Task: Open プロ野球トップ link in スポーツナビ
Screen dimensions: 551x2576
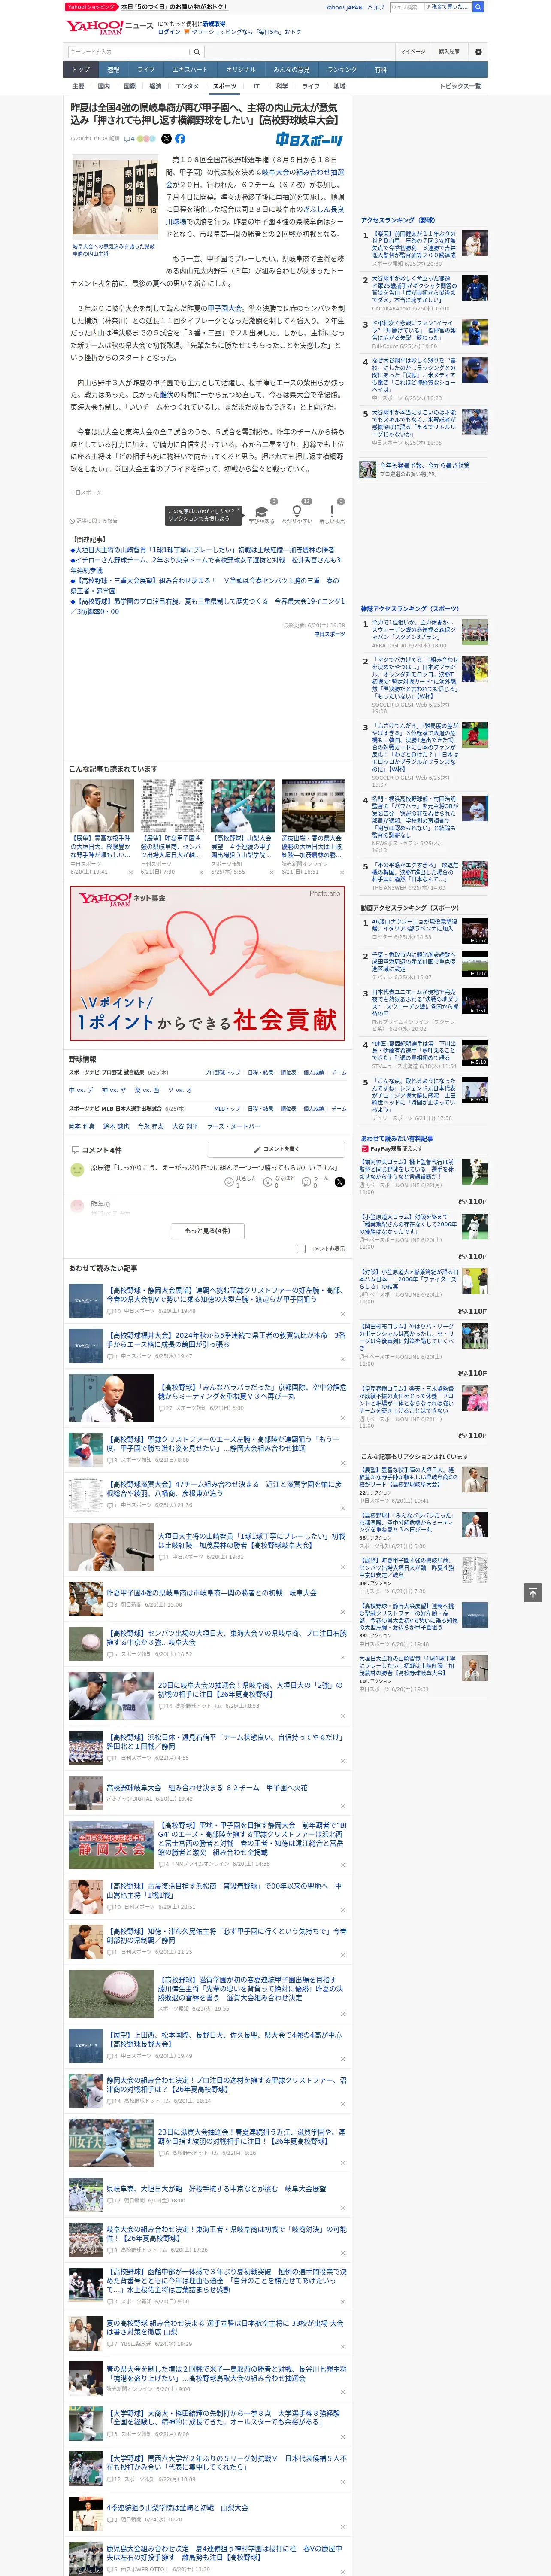Action: (222, 1072)
